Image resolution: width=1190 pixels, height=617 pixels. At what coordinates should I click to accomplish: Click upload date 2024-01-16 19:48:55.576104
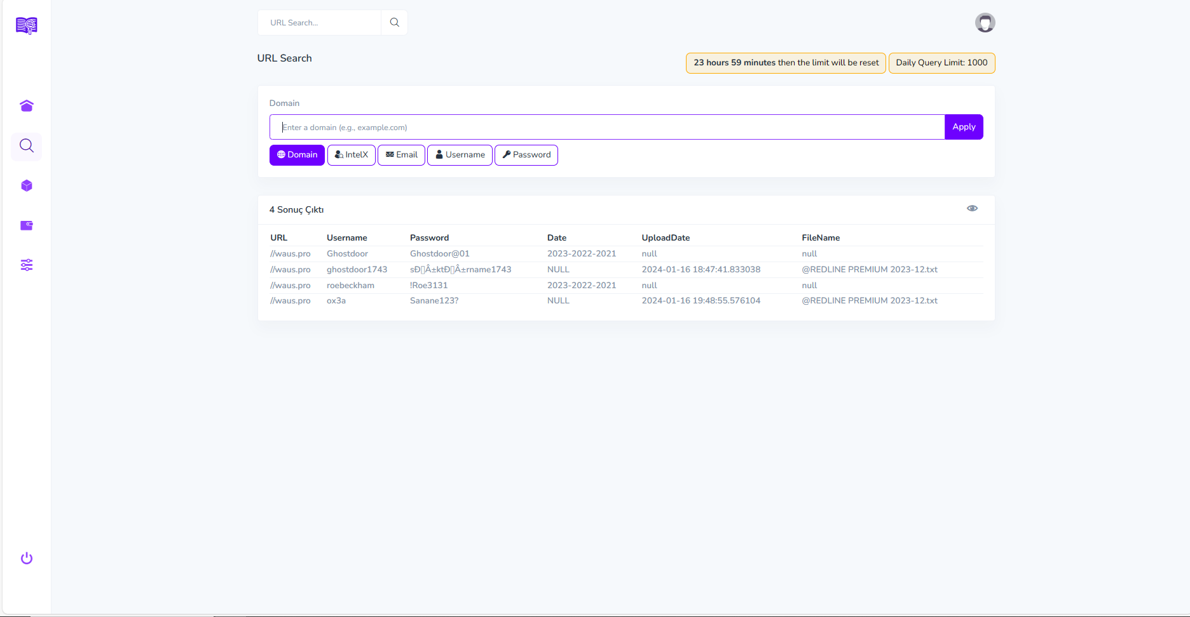[701, 301]
